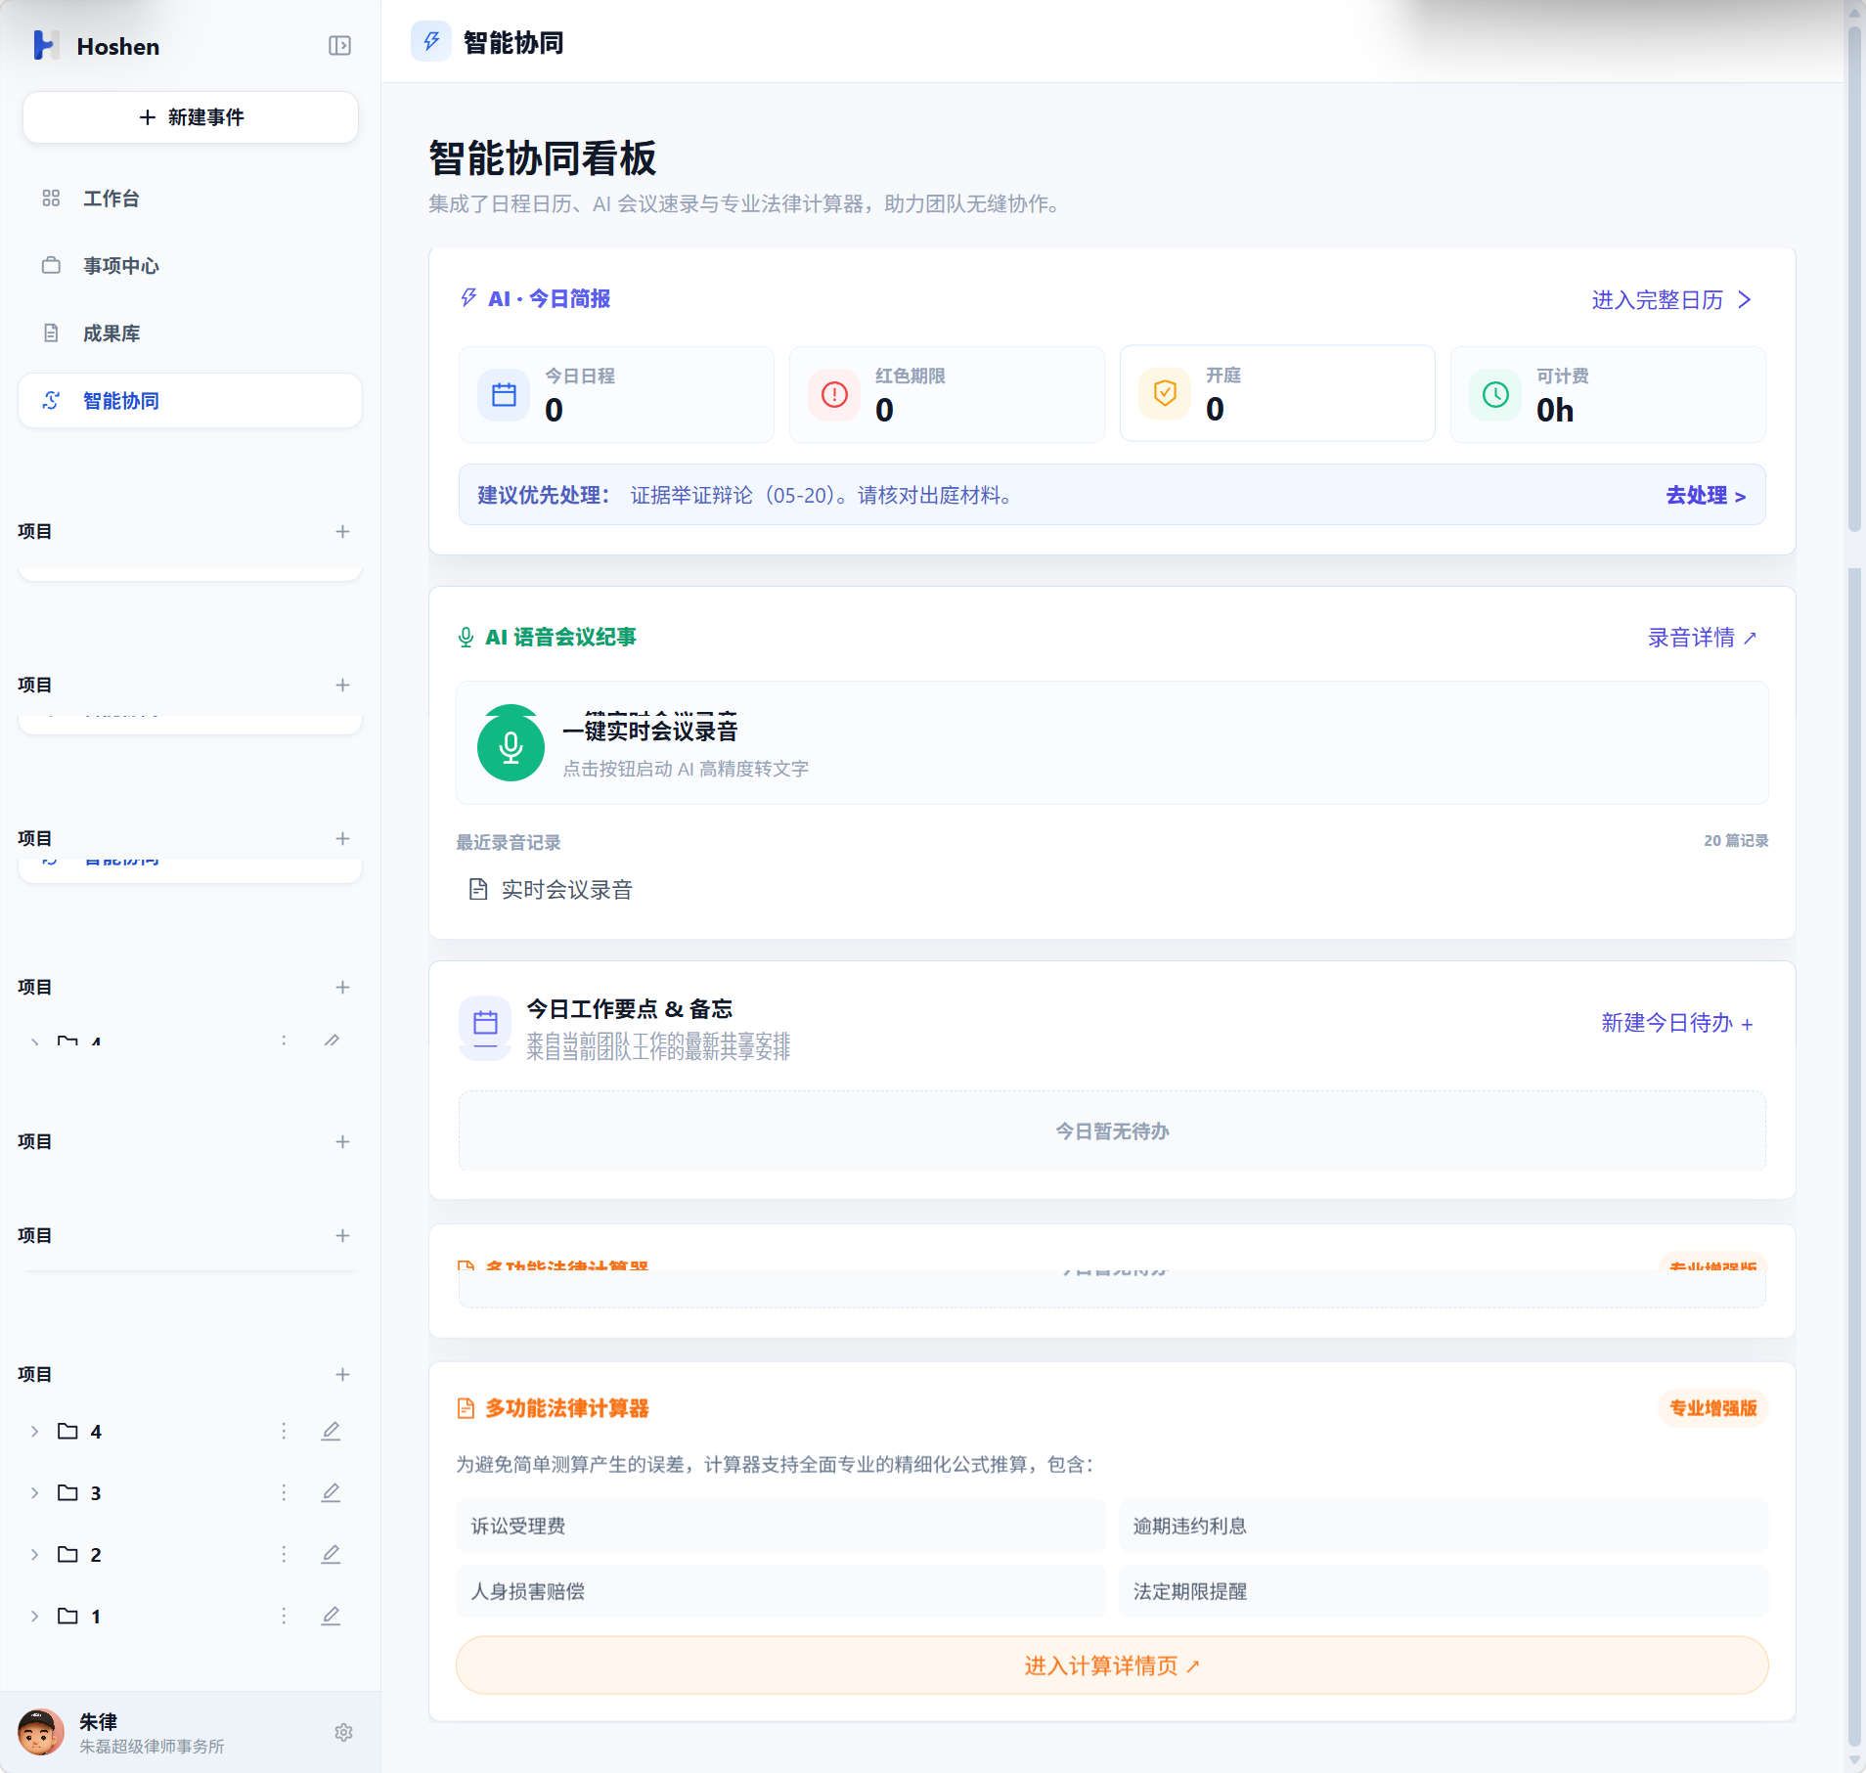
Task: Click the edit pencil icon for folder 1
Action: click(331, 1617)
